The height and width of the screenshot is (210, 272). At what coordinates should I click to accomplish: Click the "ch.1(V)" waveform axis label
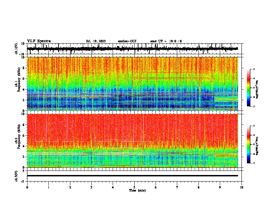[x=16, y=49]
